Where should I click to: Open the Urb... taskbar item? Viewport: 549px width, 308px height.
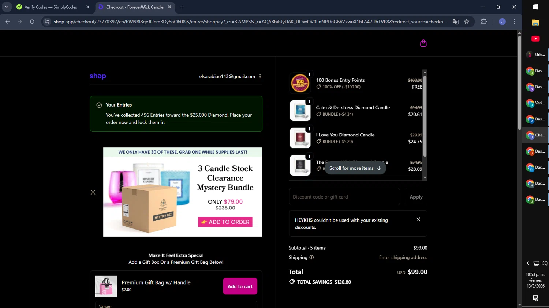point(536,55)
